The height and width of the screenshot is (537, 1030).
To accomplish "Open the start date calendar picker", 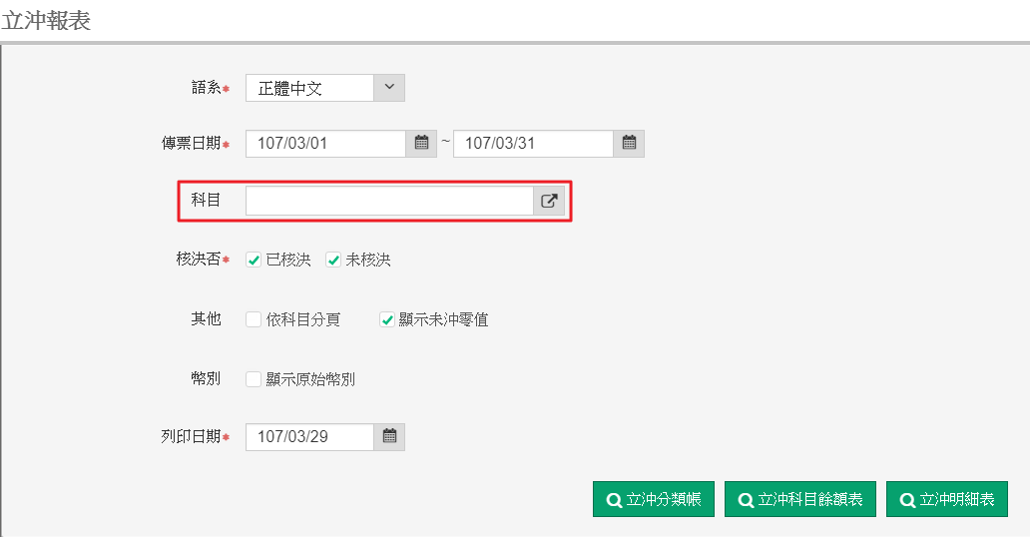I will pos(421,143).
